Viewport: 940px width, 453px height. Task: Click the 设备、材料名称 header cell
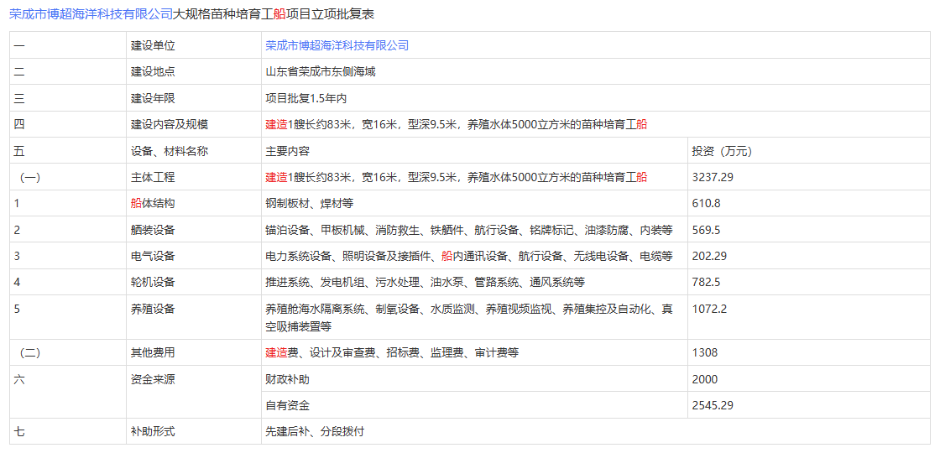coord(194,151)
